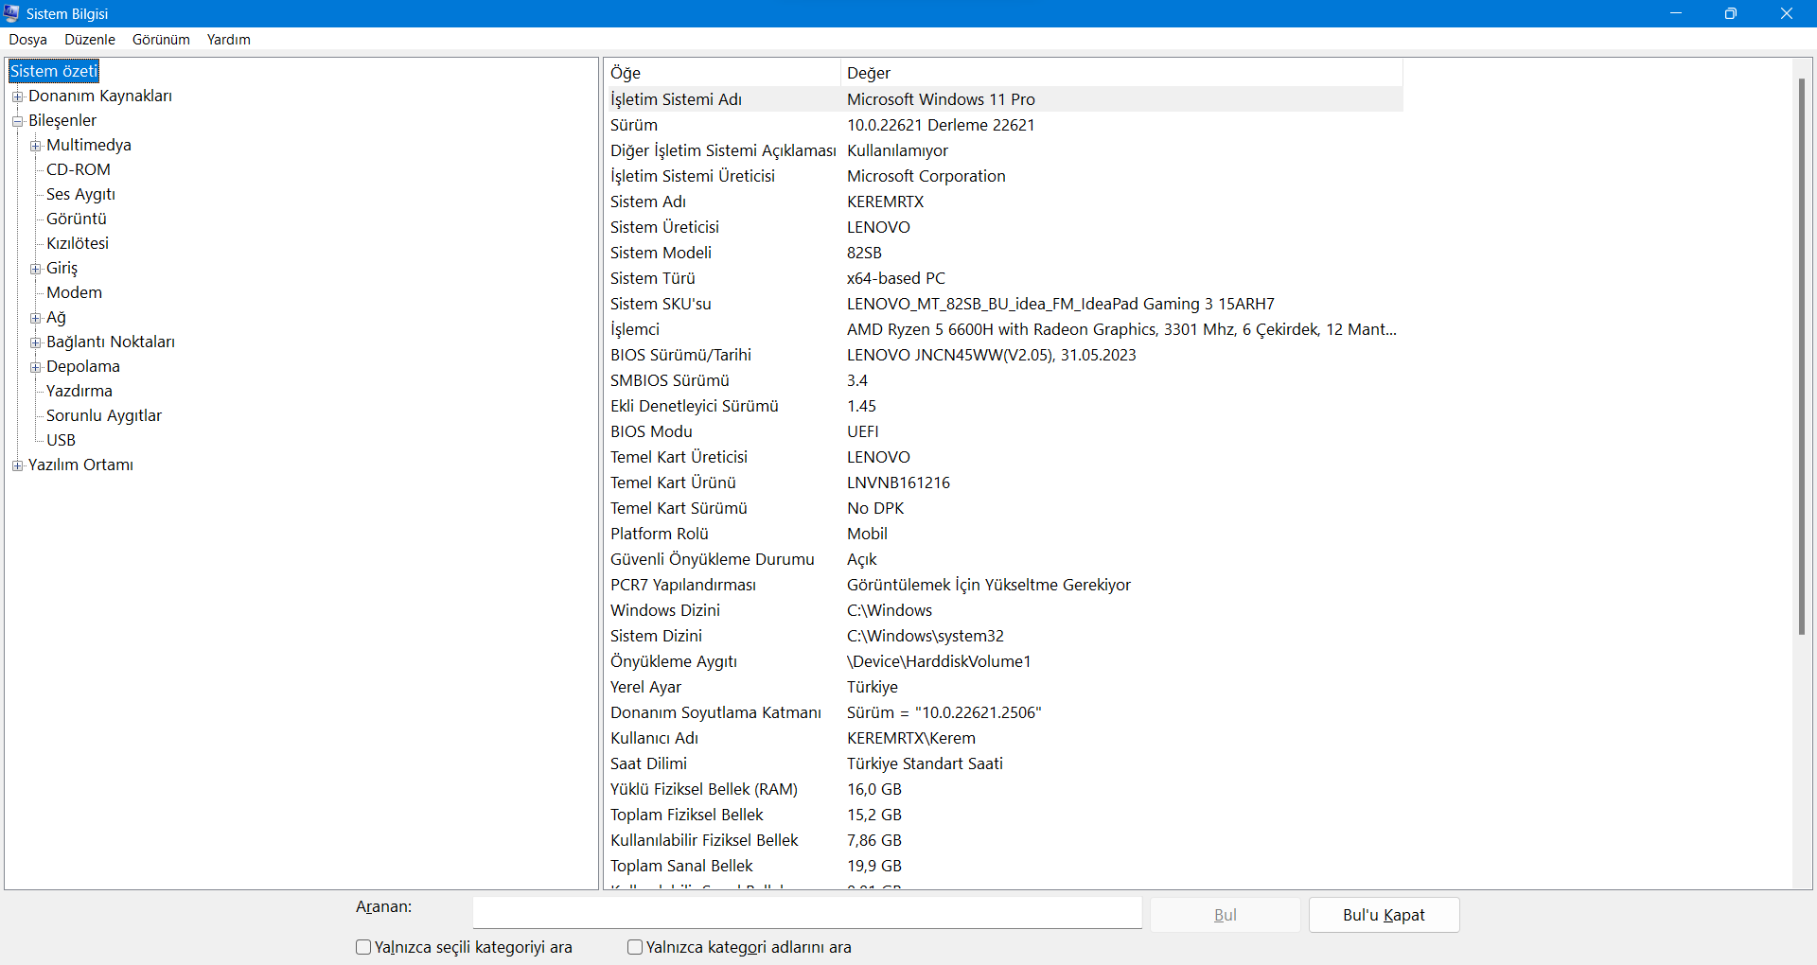Sort by the Değer column header
Image resolution: width=1817 pixels, height=965 pixels.
click(1121, 73)
